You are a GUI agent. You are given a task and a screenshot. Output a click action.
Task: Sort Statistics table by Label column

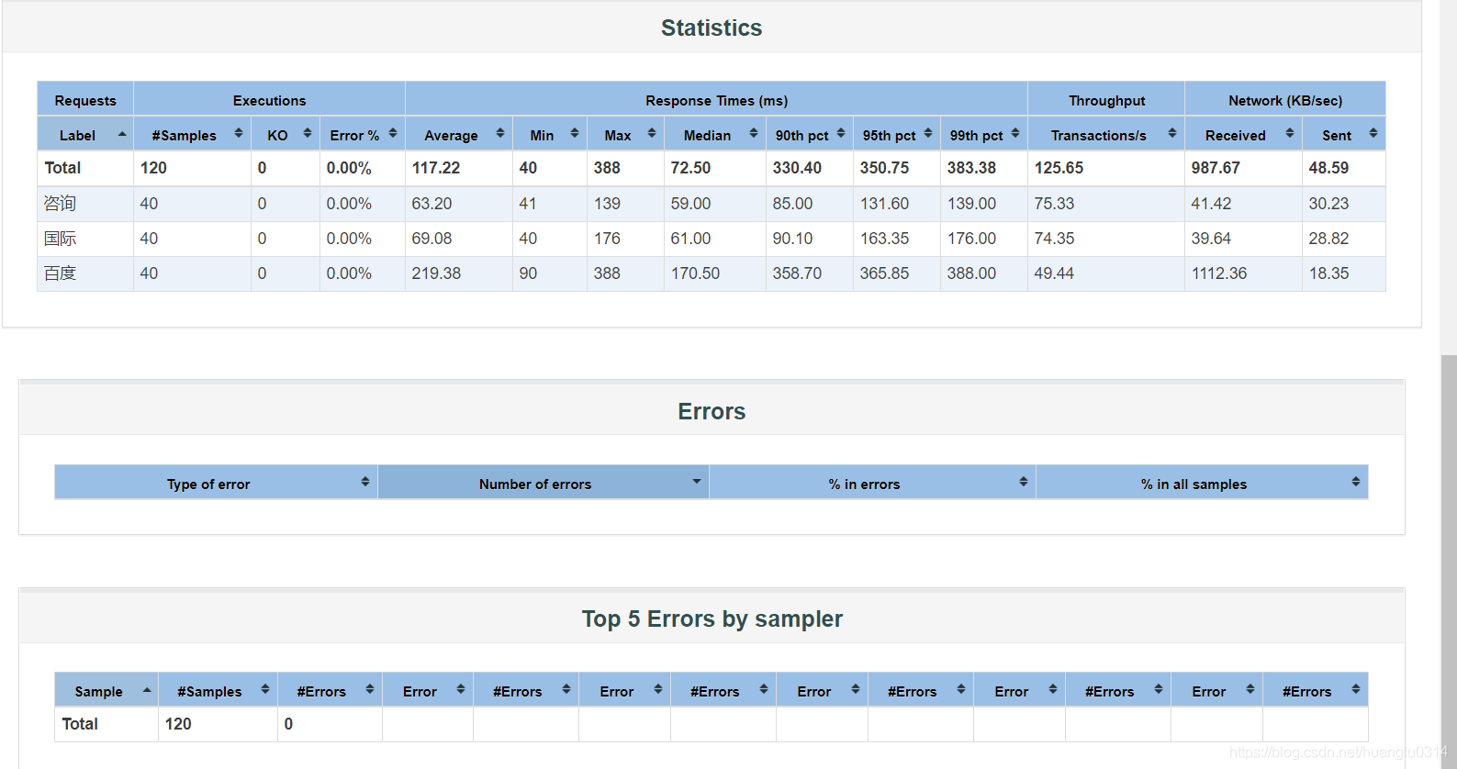(x=122, y=134)
